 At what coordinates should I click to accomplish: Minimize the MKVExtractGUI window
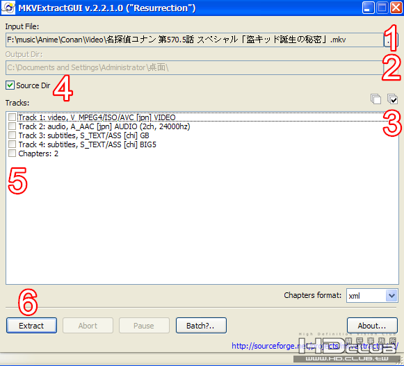[368, 8]
